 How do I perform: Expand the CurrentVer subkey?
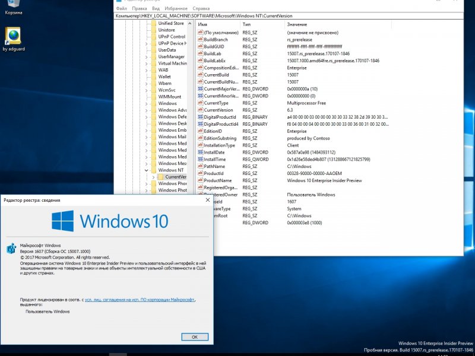153,177
